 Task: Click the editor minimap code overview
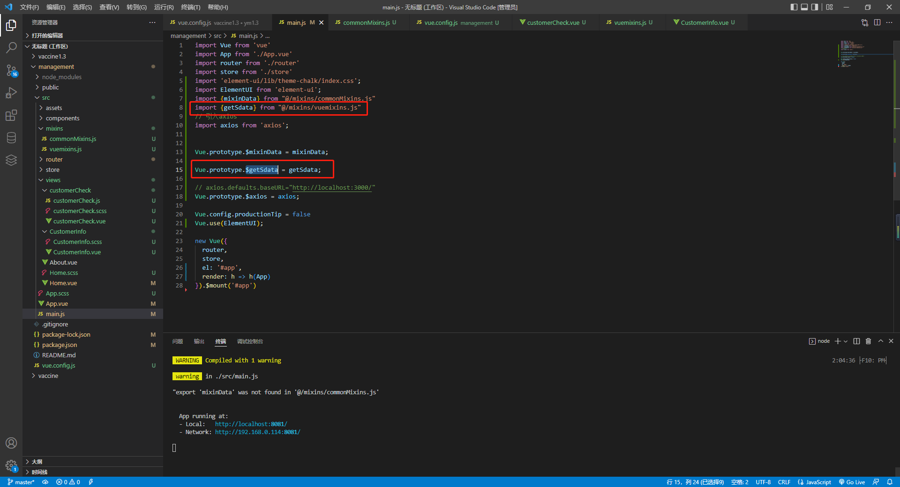[x=851, y=54]
